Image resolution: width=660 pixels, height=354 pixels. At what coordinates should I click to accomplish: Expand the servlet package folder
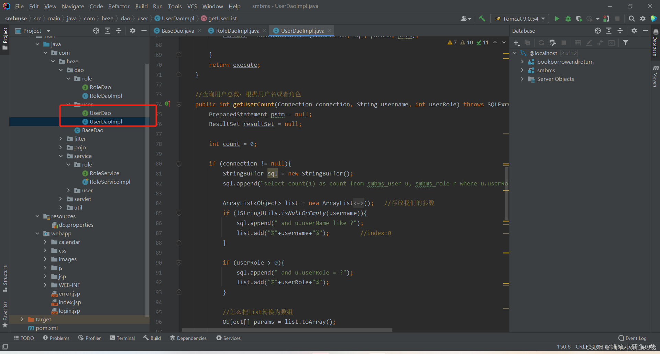61,199
